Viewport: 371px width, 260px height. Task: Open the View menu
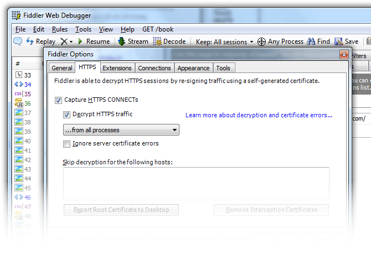pos(106,29)
